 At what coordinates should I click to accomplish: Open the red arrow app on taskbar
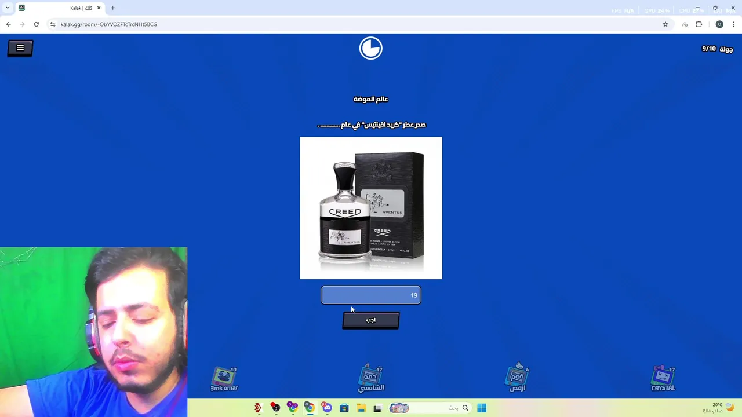[258, 408]
